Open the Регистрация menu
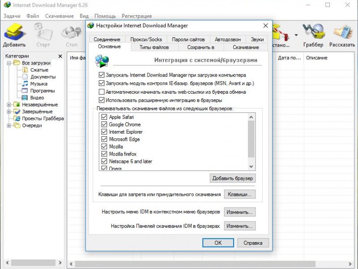This screenshot has height=269, width=358. pyautogui.click(x=136, y=16)
